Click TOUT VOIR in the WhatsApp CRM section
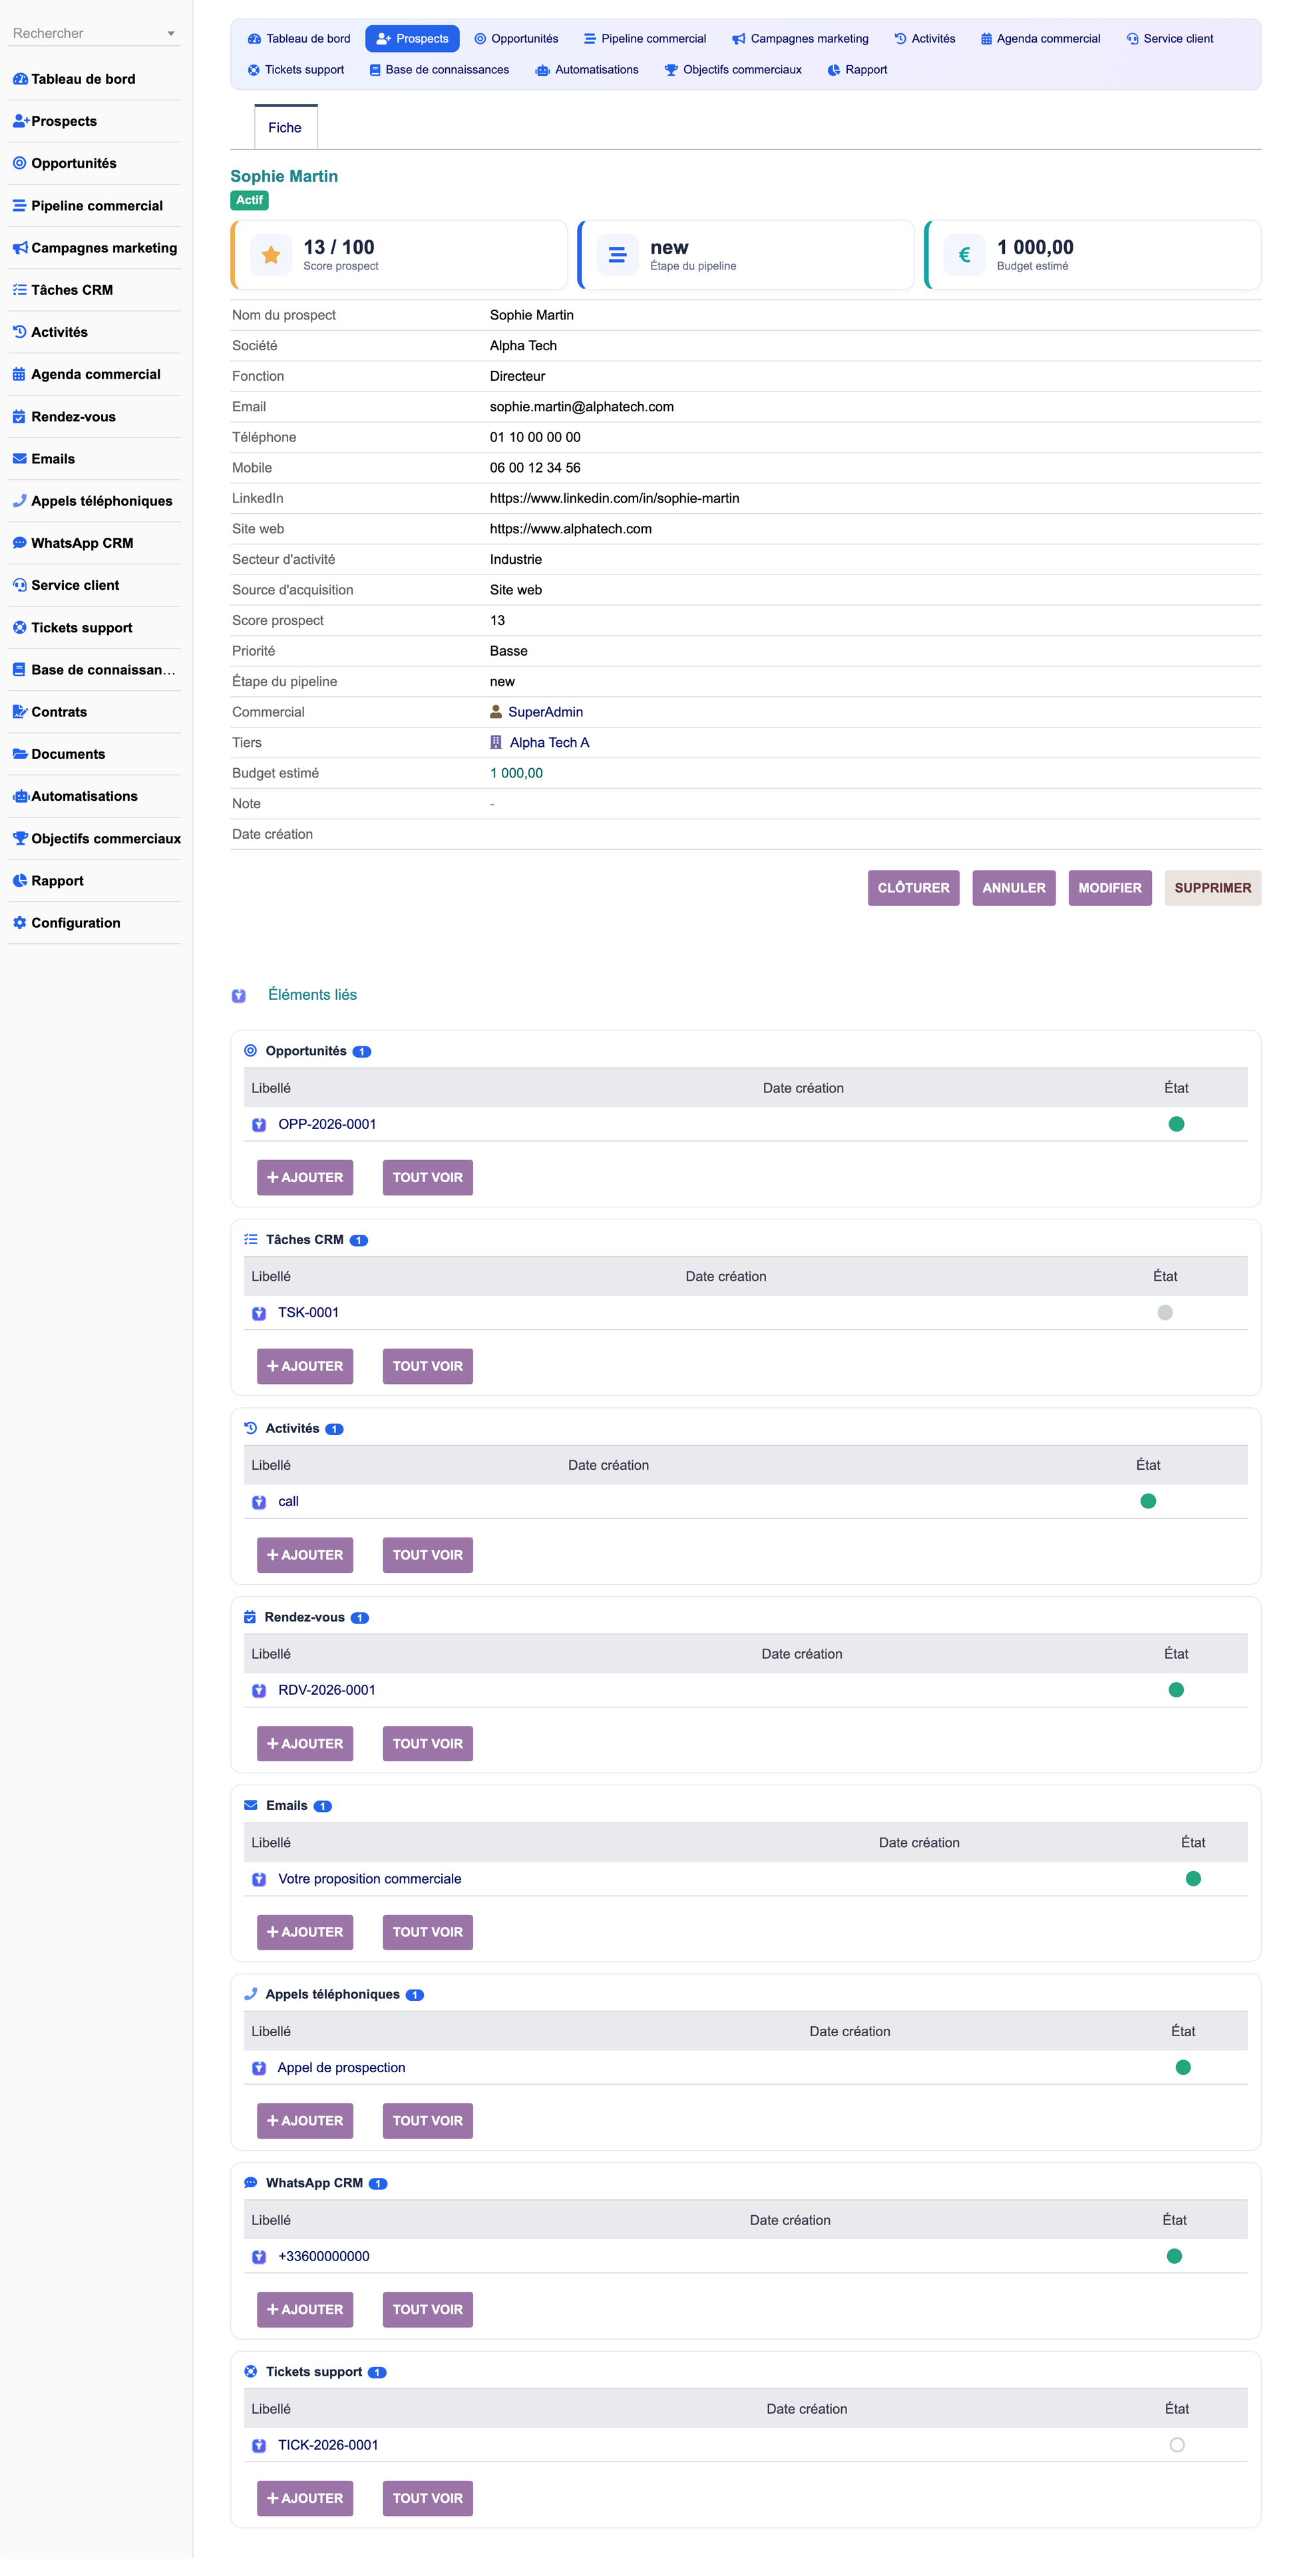1295x2576 pixels. (x=427, y=2310)
